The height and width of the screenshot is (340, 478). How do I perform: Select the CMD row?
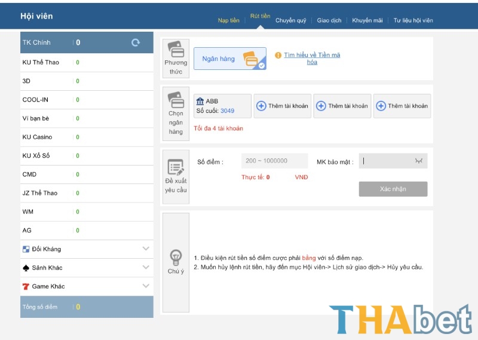click(87, 174)
